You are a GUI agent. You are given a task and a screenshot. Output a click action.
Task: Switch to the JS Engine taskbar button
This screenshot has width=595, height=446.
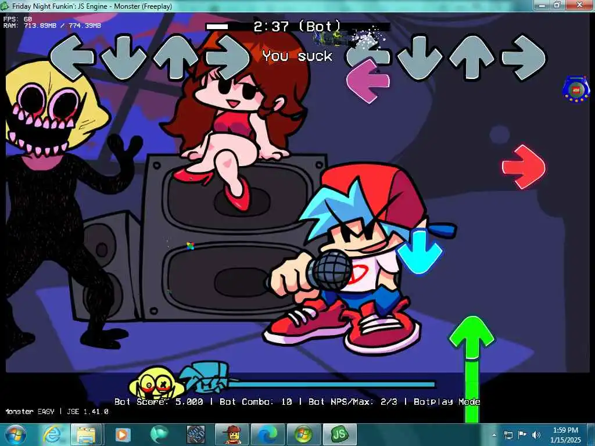click(x=339, y=434)
